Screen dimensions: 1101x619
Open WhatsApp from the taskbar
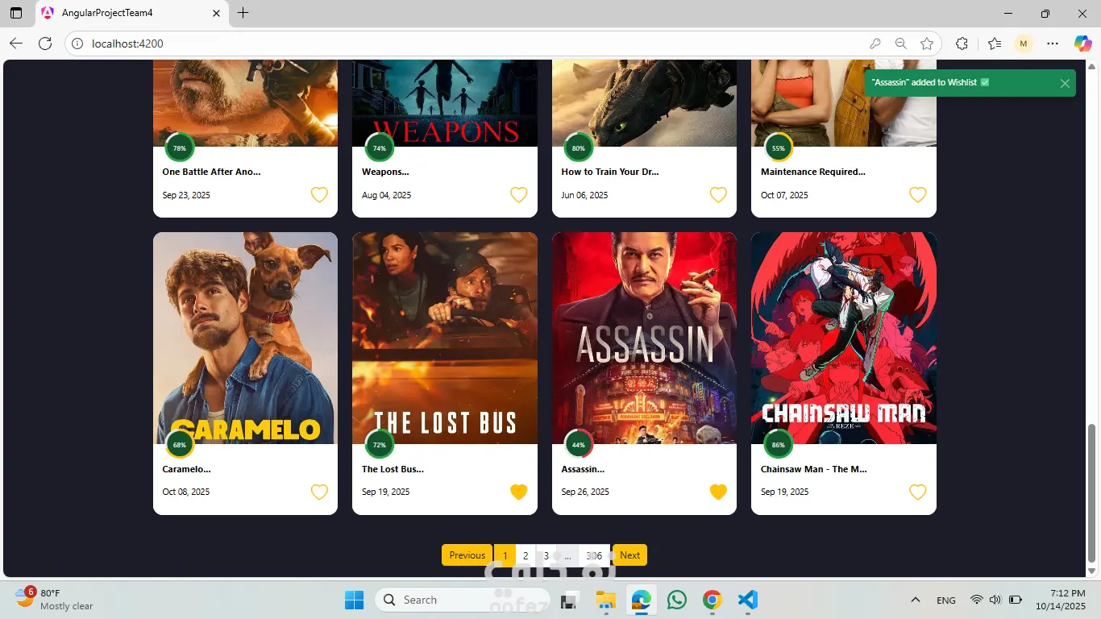677,600
